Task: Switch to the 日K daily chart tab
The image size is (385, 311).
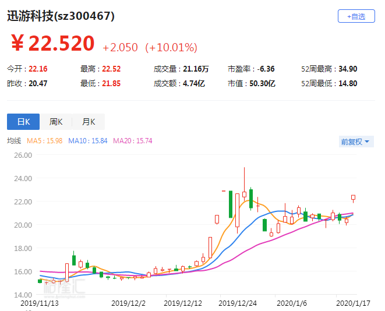Action: [23, 122]
